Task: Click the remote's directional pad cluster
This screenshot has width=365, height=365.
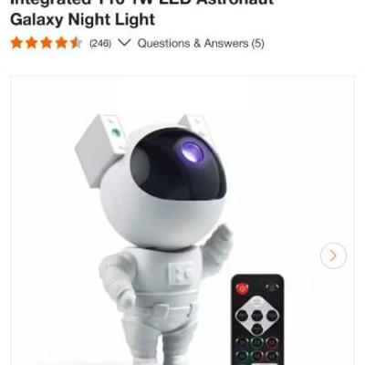Action: [x=257, y=315]
